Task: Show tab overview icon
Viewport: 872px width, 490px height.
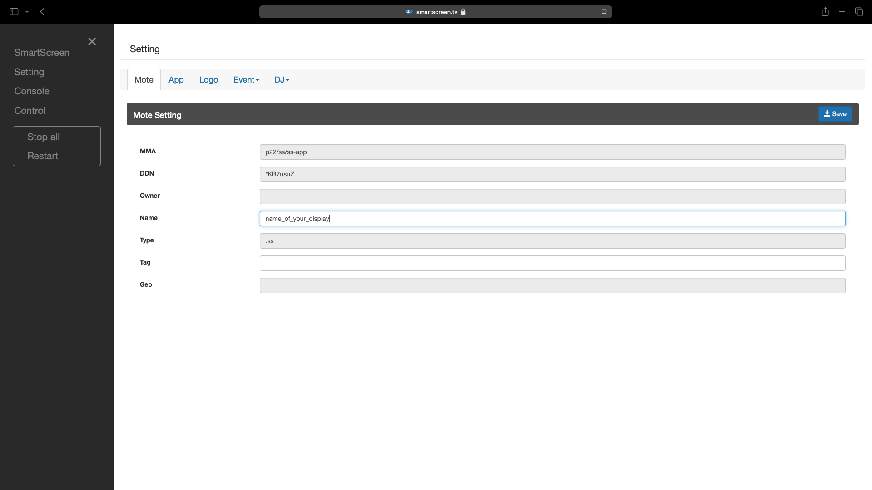Action: [859, 12]
